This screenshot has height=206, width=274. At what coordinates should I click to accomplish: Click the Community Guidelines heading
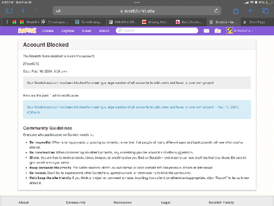point(47,128)
